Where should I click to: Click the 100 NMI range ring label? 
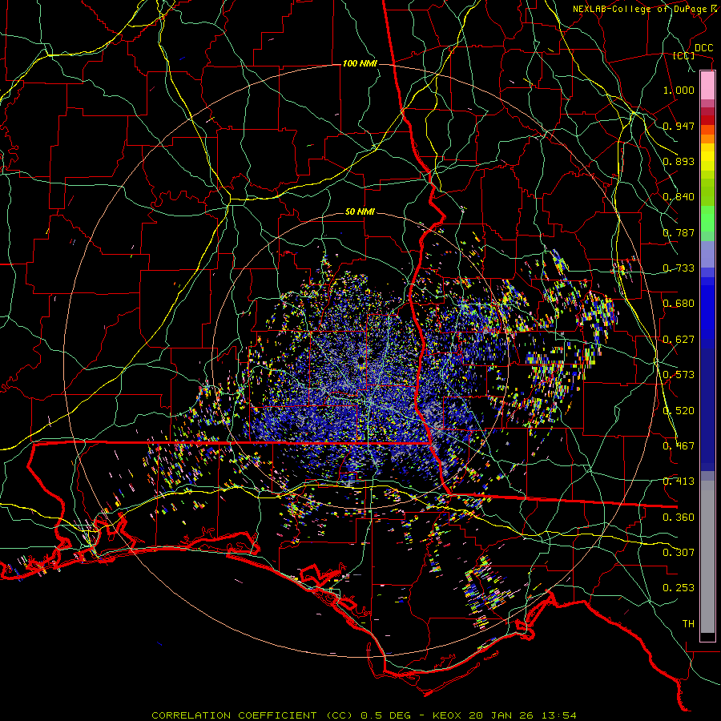coord(360,63)
